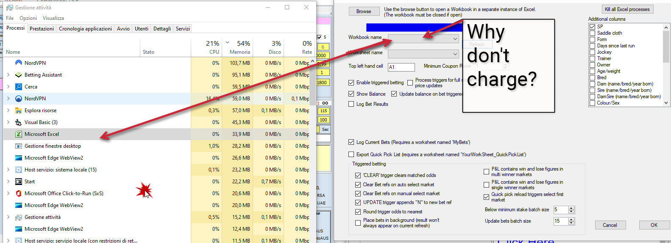Uncheck the SP additional column
Screen dimensions: 671x243
click(x=592, y=26)
